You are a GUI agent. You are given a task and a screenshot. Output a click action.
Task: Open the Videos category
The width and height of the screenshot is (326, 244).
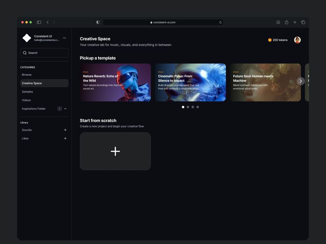[26, 100]
